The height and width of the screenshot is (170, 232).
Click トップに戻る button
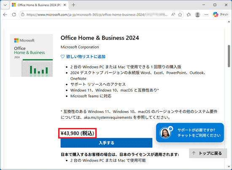click(x=208, y=153)
